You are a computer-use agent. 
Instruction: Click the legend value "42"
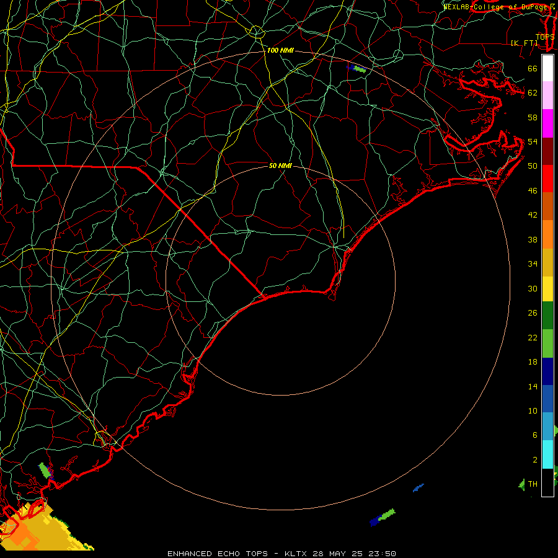(x=533, y=215)
